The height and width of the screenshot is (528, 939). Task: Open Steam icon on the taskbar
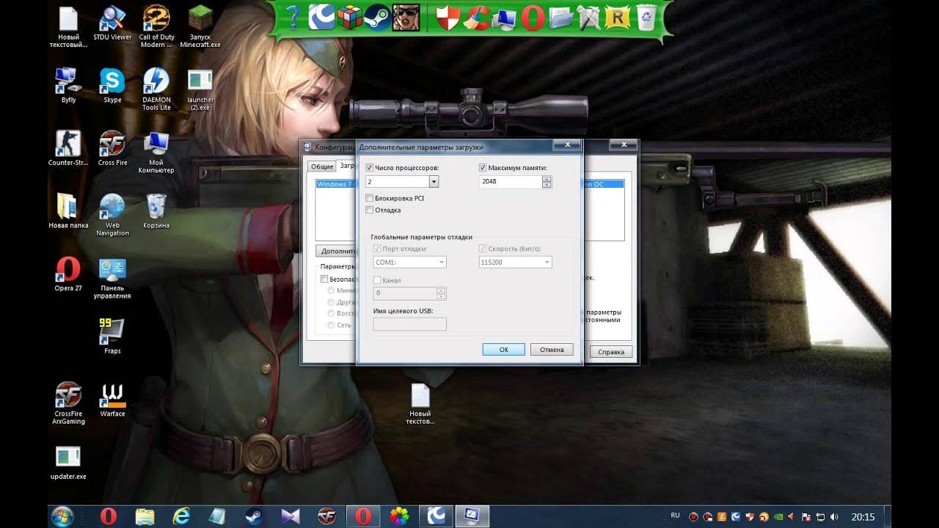253,516
